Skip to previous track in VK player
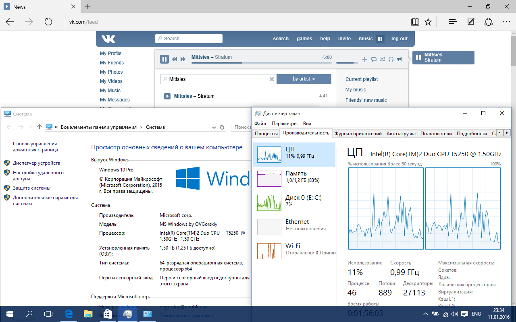Viewport: 516px width, 322px height. (x=175, y=59)
